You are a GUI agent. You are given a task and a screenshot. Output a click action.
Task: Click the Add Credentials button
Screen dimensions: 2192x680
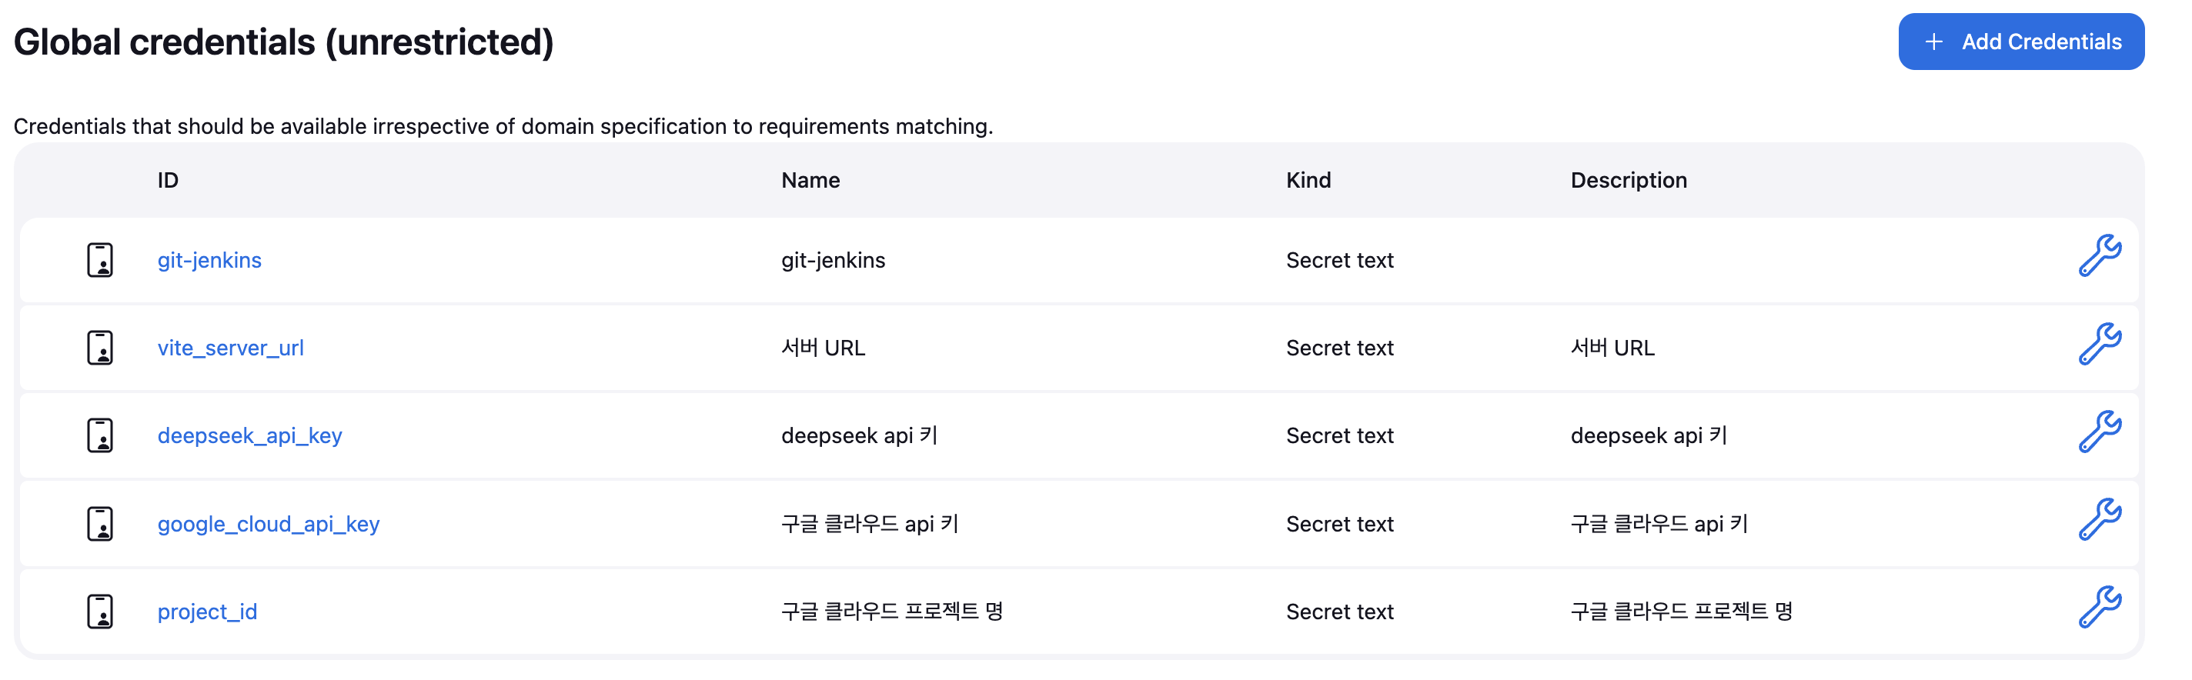(2021, 42)
